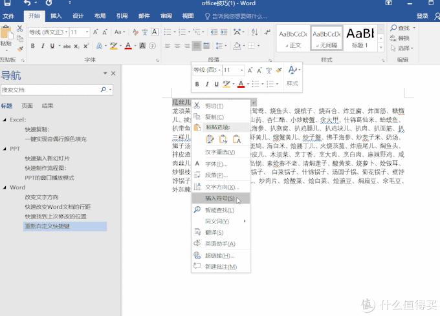
Task: Open ribbon font name dropdown
Action: (x=67, y=32)
